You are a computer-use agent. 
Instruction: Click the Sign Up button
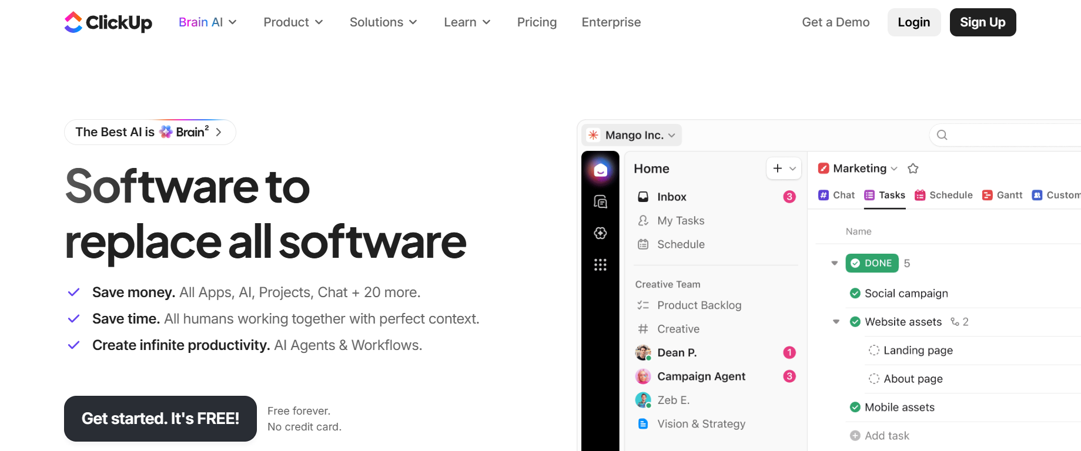983,22
